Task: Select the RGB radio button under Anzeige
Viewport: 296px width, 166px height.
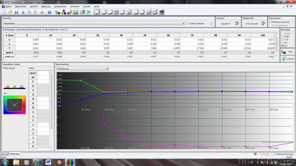Action: point(283,36)
